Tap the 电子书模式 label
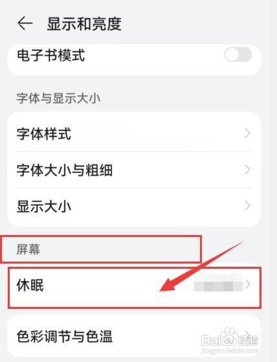The height and width of the screenshot is (362, 277). (50, 56)
